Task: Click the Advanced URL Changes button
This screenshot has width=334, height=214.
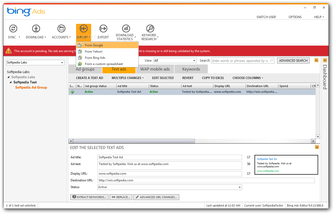Action: point(156,197)
